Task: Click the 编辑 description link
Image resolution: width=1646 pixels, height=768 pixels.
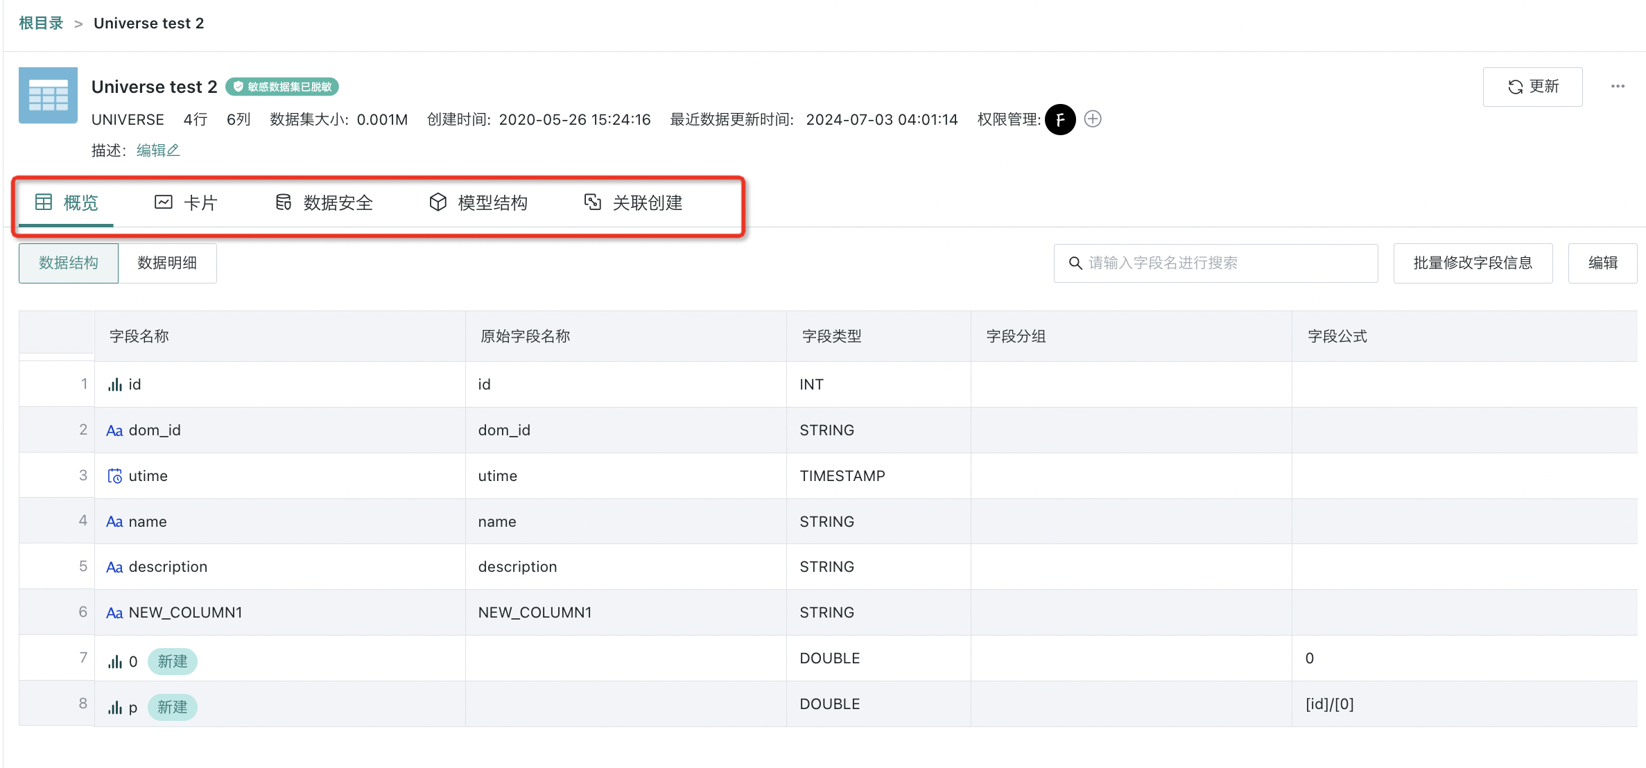Action: pyautogui.click(x=157, y=150)
